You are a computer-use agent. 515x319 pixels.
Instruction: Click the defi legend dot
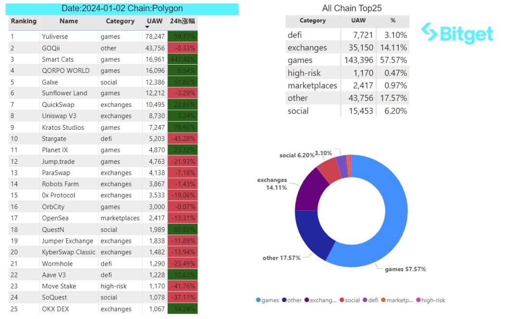365,300
